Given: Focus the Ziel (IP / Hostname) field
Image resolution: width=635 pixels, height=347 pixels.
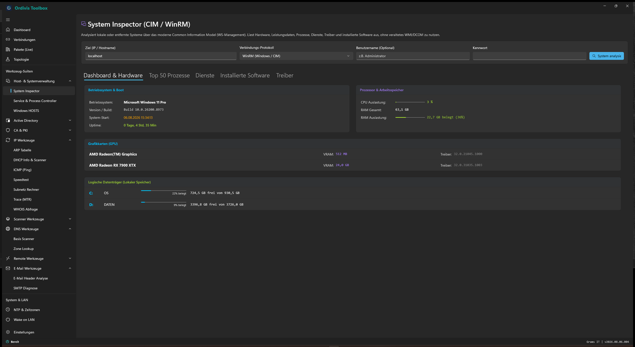Looking at the screenshot, I should pos(161,56).
